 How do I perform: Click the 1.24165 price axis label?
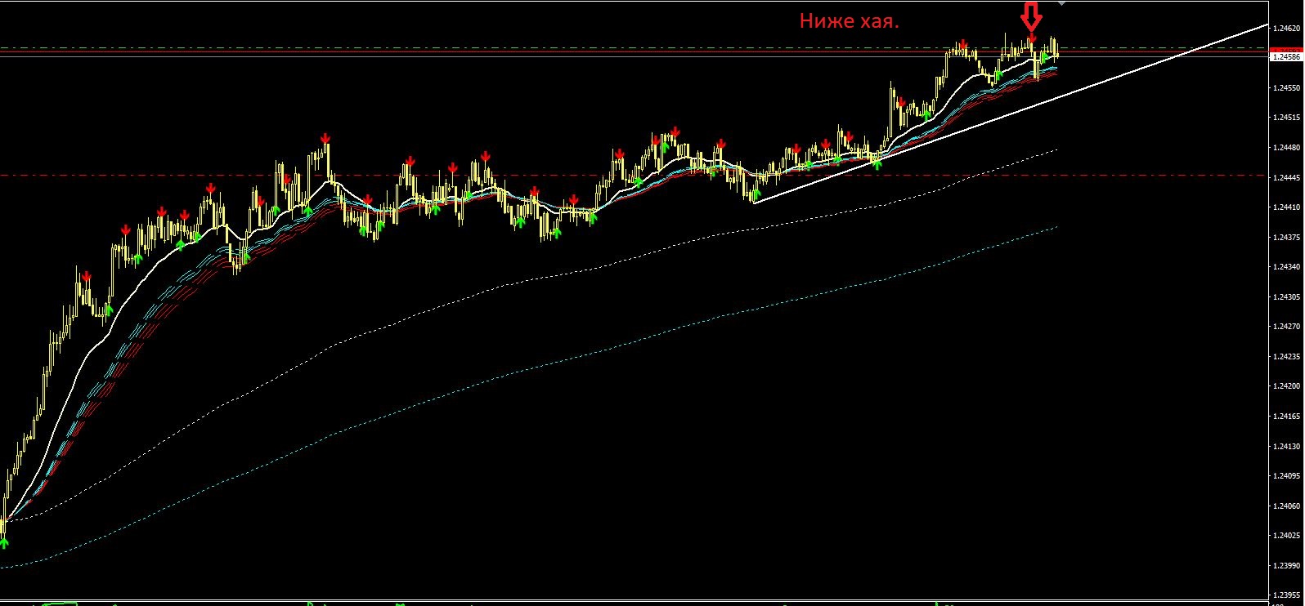coord(1286,417)
